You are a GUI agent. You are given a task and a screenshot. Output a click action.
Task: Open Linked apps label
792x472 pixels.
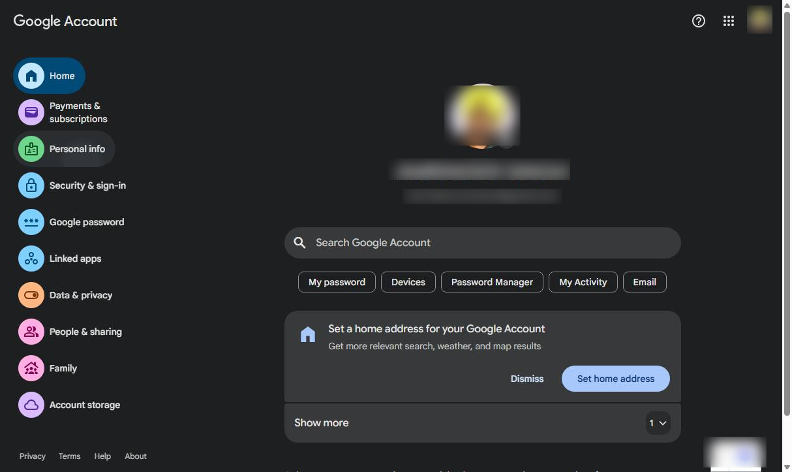coord(75,259)
